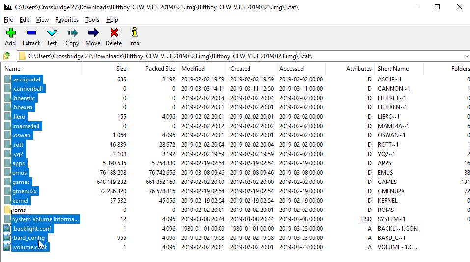Click the Info toolbar icon
Image resolution: width=470 pixels, height=262 pixels.
click(x=134, y=32)
